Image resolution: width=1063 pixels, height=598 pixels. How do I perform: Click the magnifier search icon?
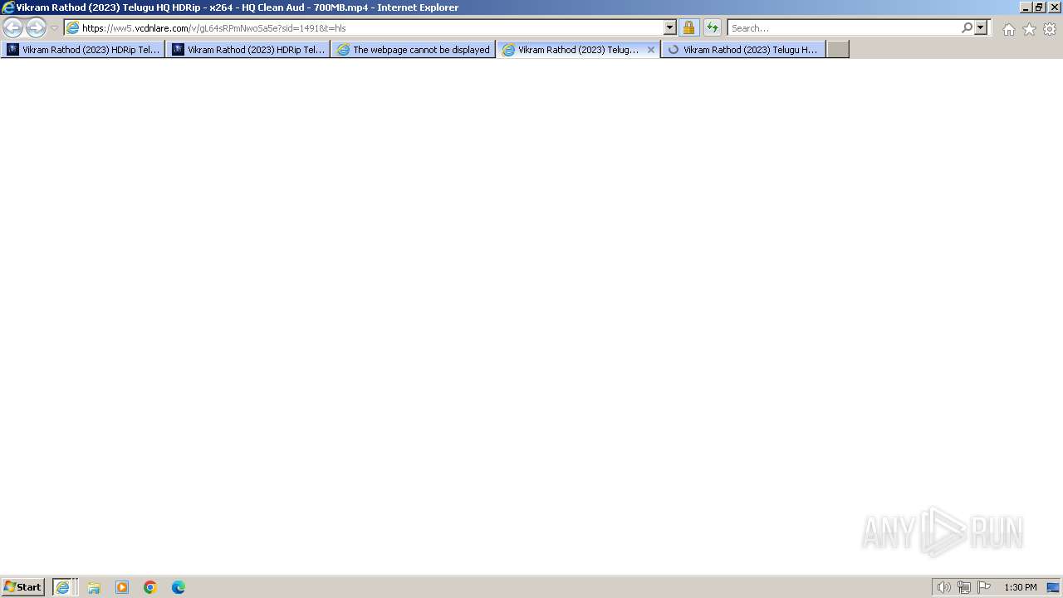click(967, 27)
